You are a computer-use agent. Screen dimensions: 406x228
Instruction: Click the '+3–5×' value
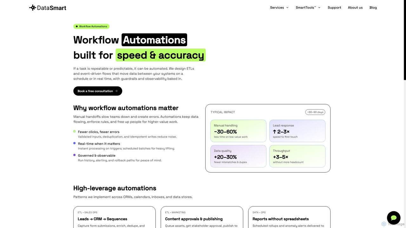[281, 157]
